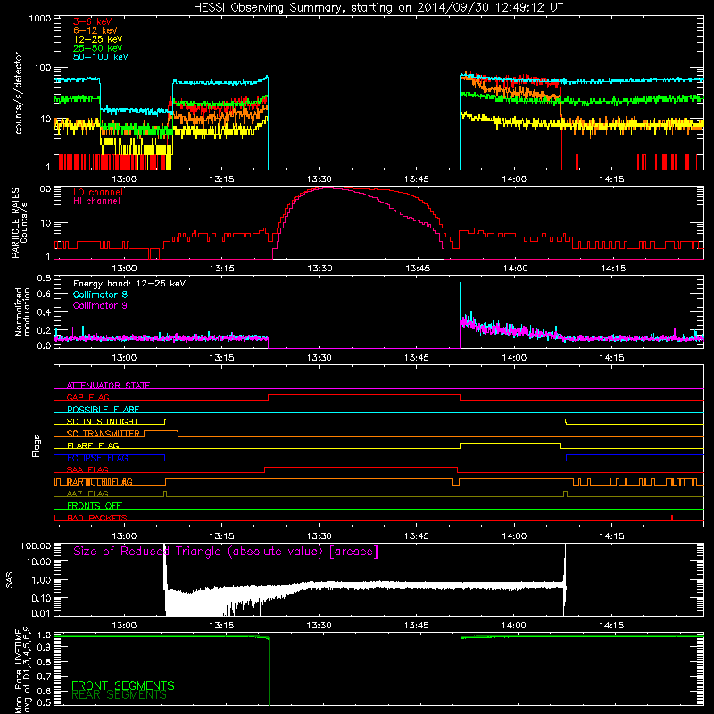The image size is (714, 714).
Task: Click the ATTENUATOR STATE flag label
Action: (108, 386)
